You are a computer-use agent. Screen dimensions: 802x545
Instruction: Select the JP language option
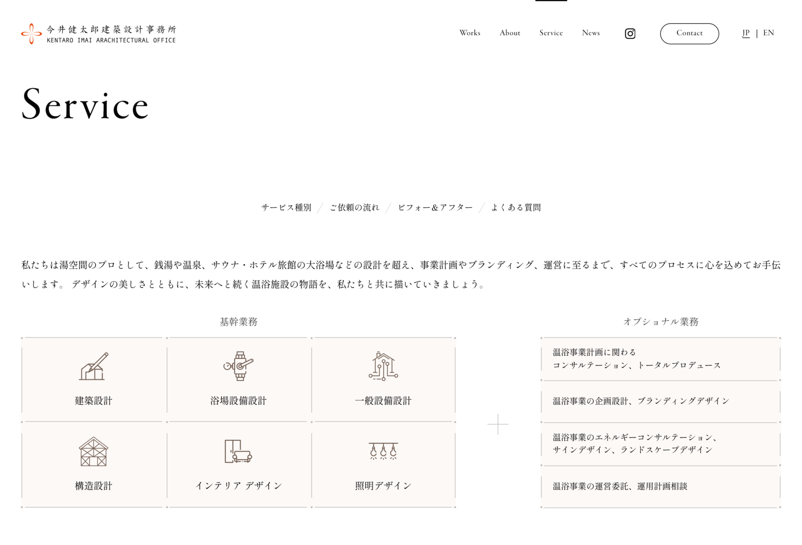click(x=746, y=33)
